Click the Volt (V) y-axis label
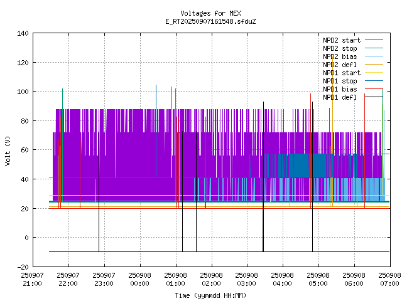 8,150
